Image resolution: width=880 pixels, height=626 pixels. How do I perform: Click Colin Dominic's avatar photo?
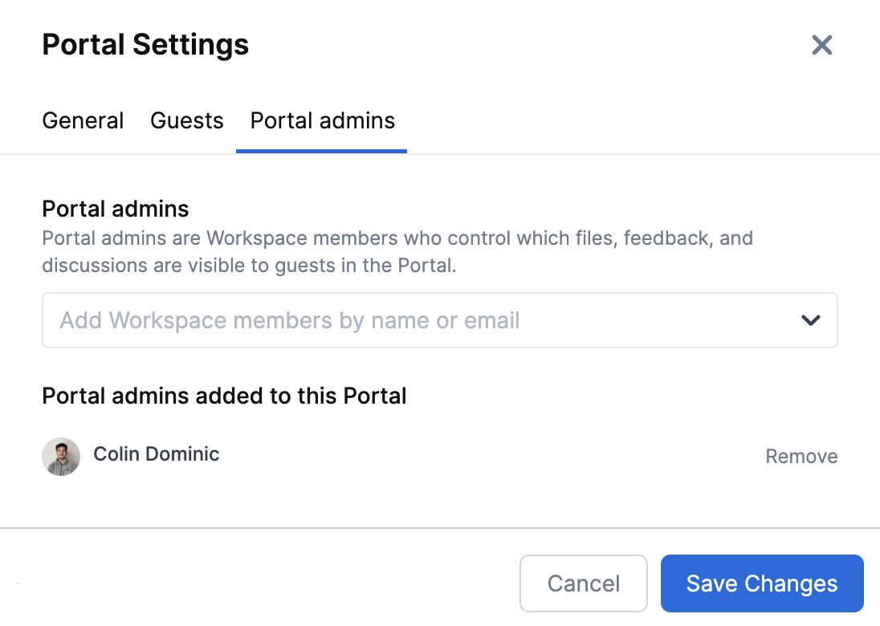pyautogui.click(x=61, y=457)
